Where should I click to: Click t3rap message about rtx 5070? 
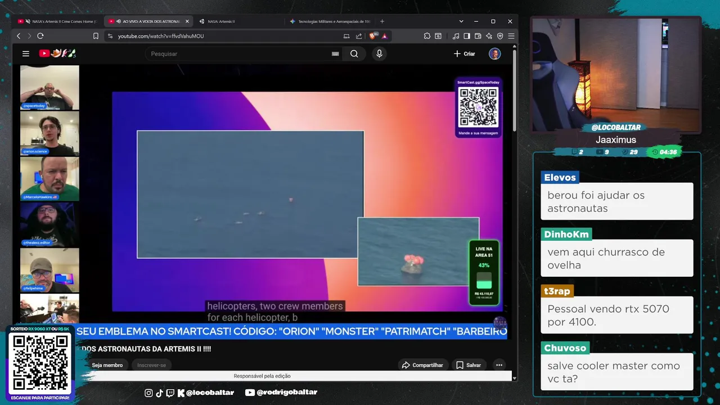coord(617,315)
